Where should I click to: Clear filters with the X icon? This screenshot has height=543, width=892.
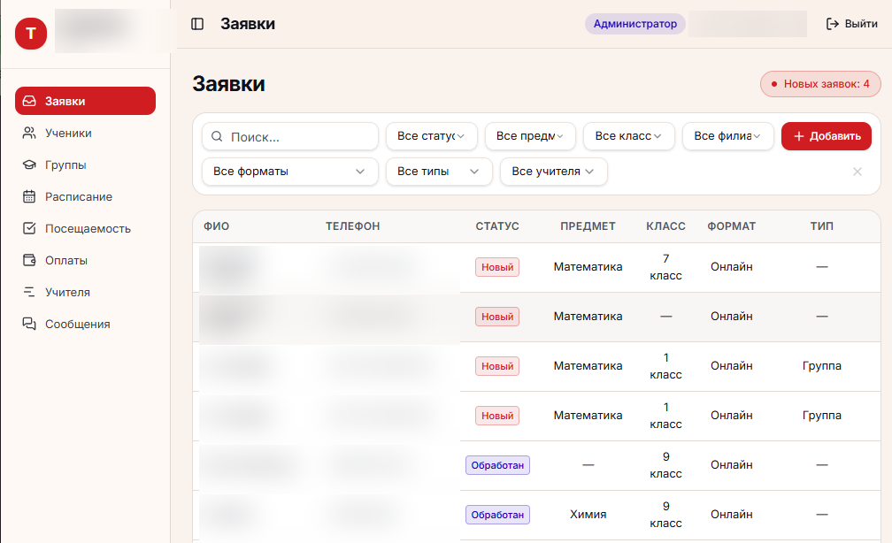pos(857,172)
